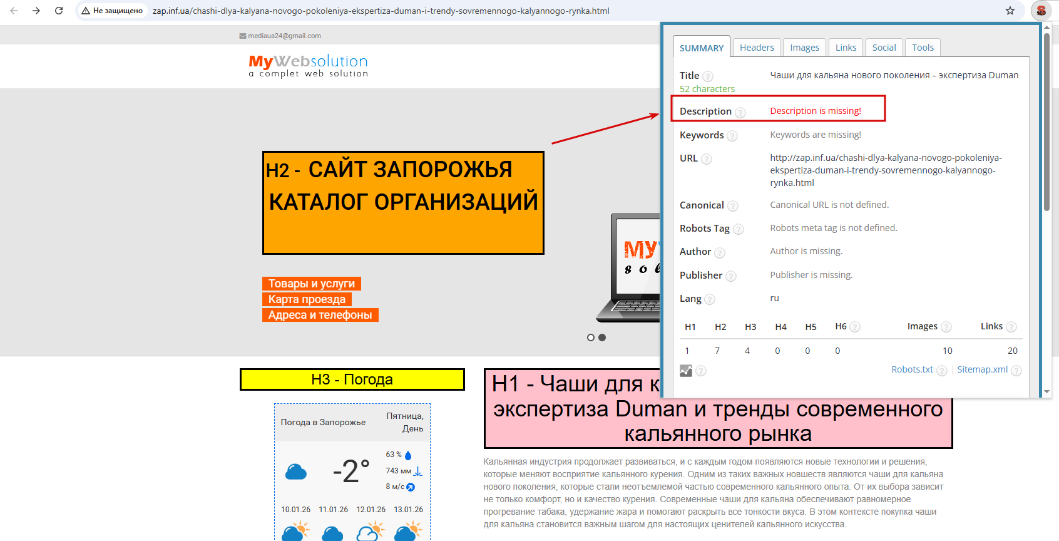Open the SEO extension icon in toolbar

1041,11
